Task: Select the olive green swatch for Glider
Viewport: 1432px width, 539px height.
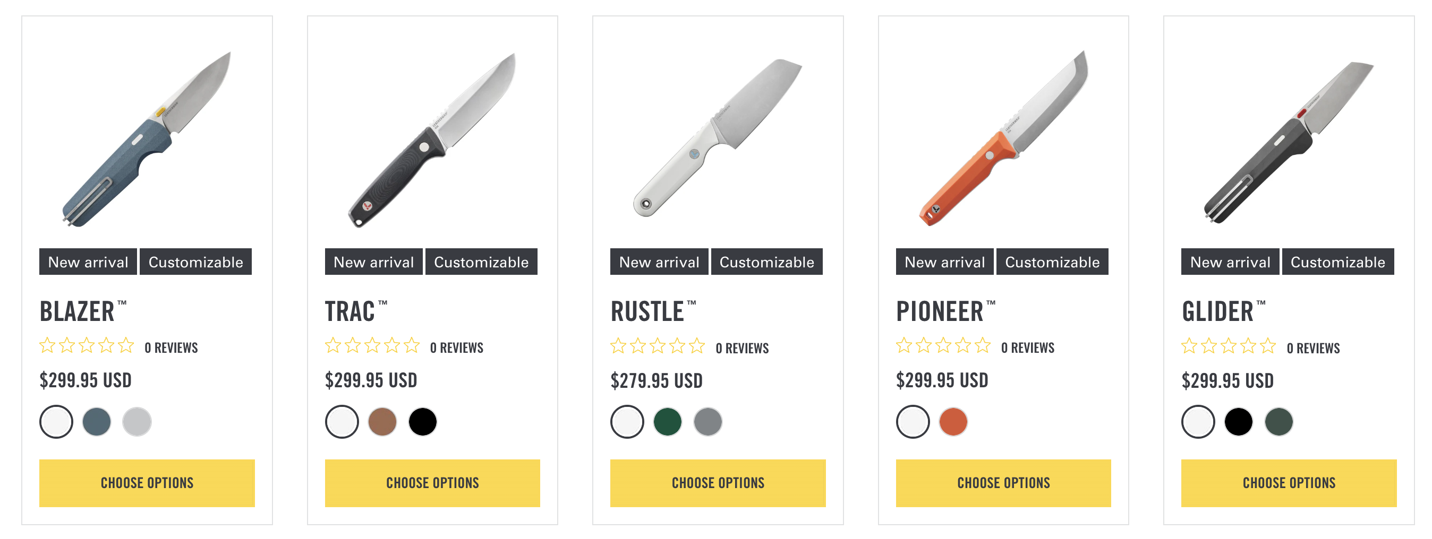Action: click(x=1278, y=422)
